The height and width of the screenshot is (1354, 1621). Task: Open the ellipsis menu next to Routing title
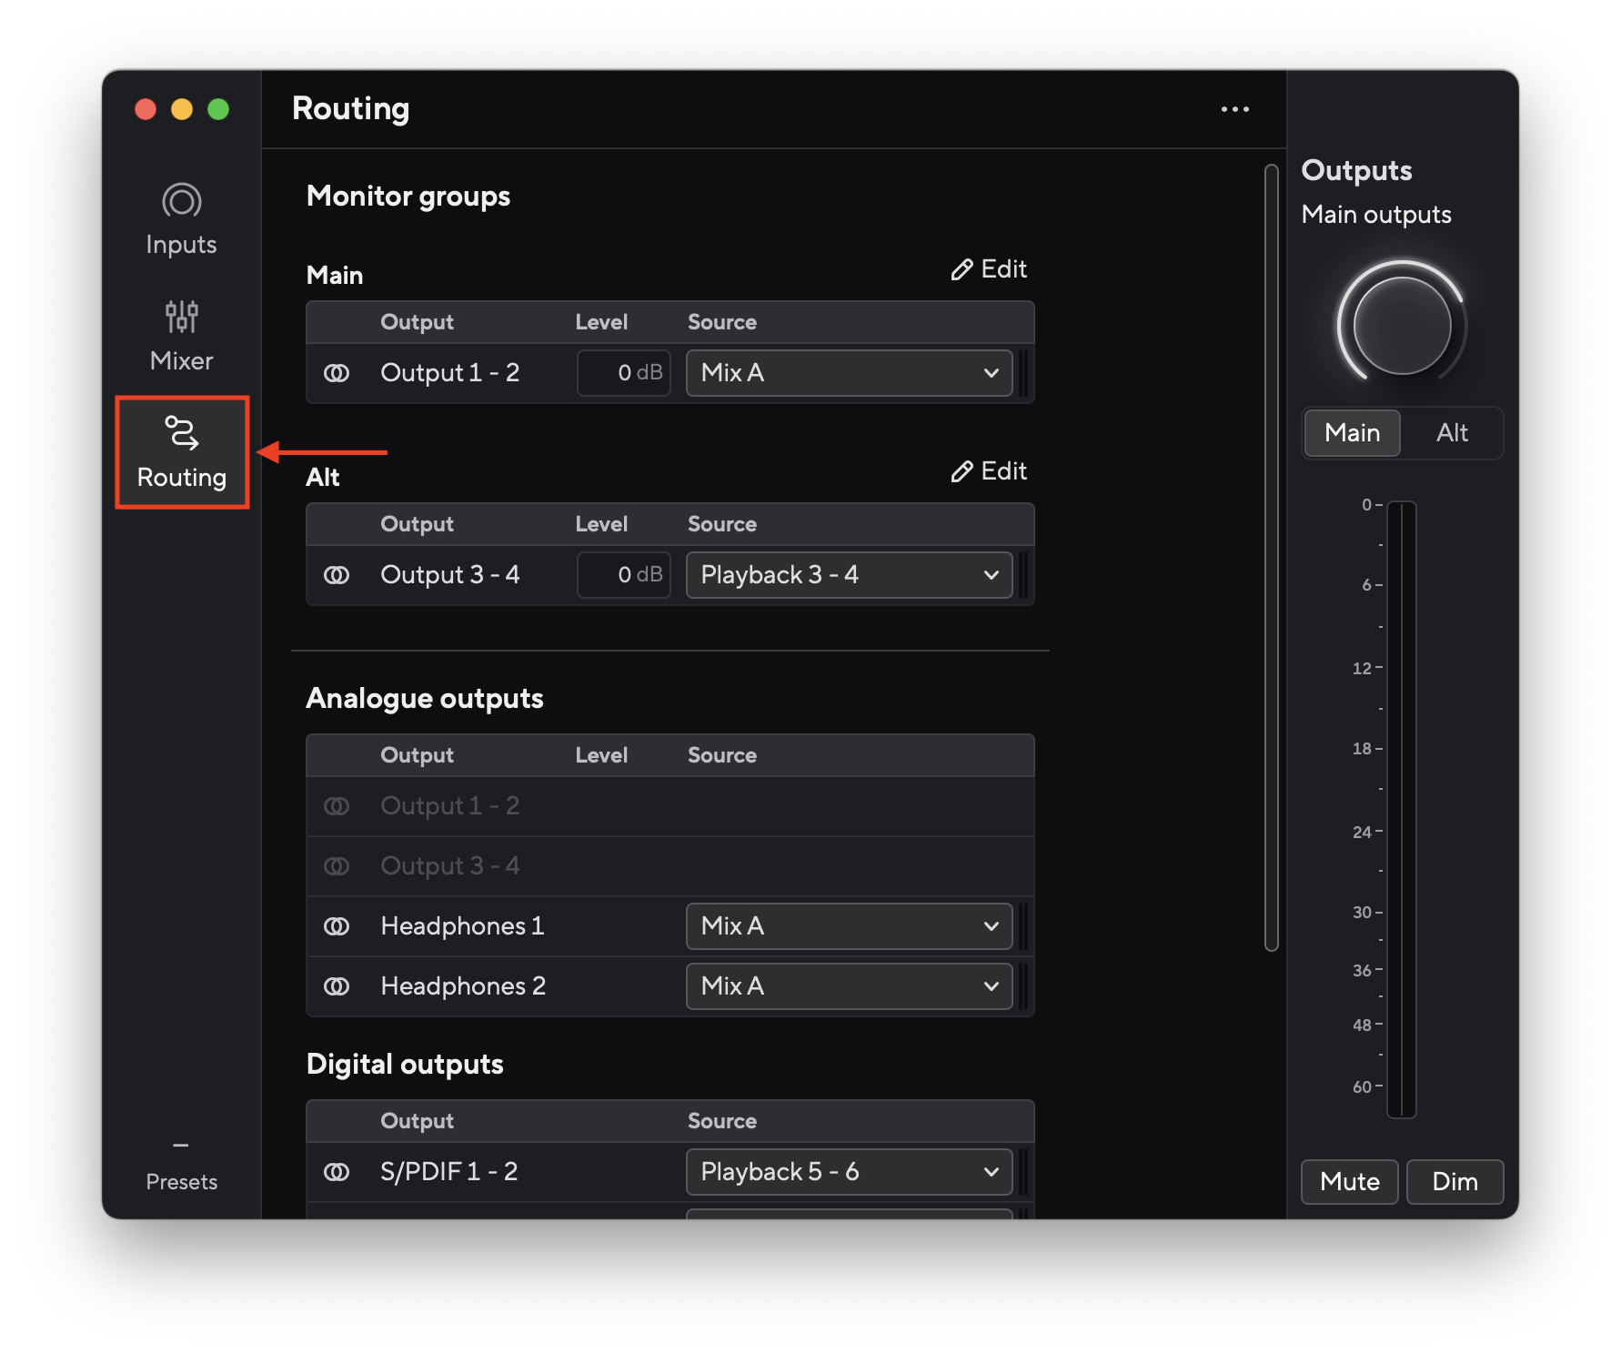[x=1234, y=108]
